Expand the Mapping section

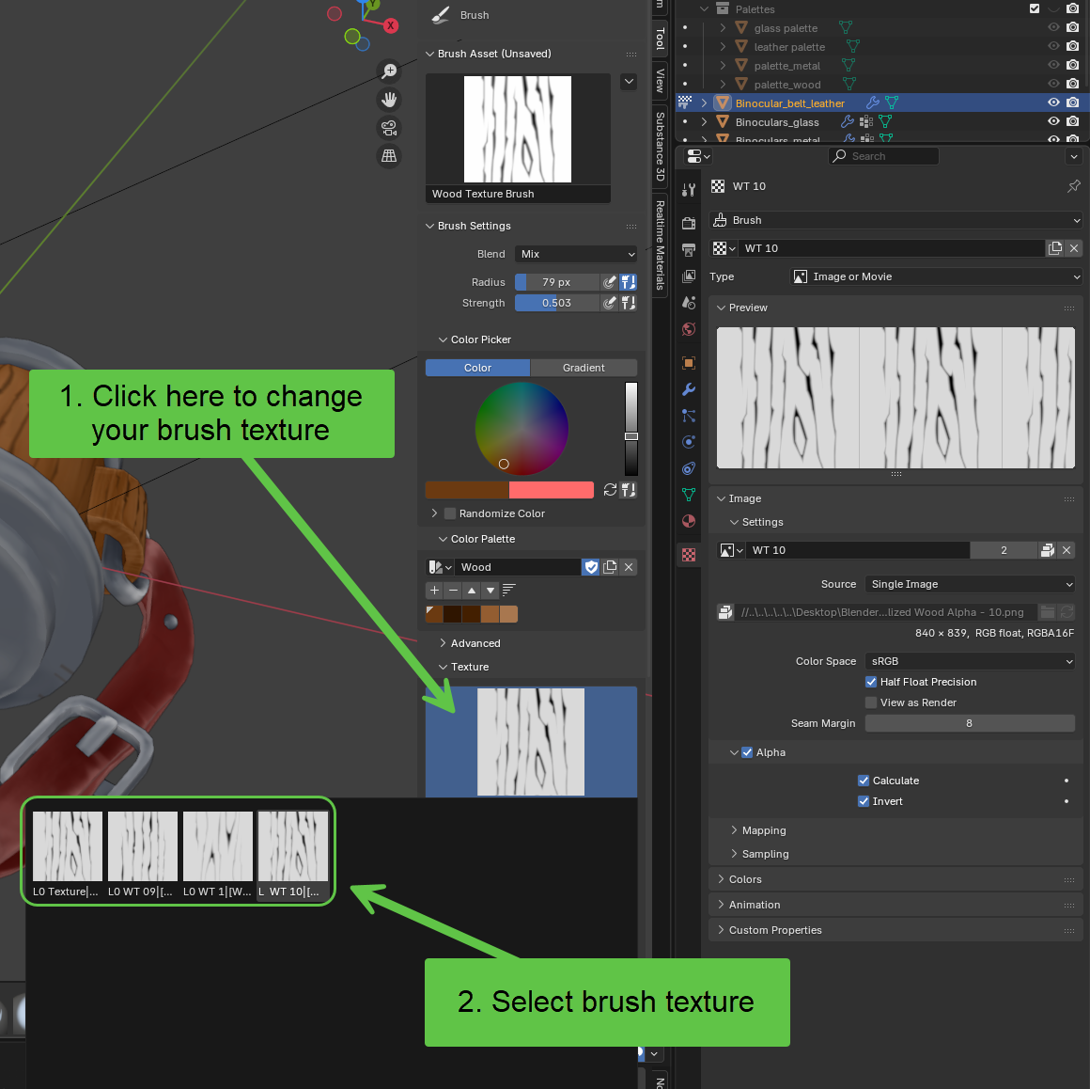click(x=763, y=830)
